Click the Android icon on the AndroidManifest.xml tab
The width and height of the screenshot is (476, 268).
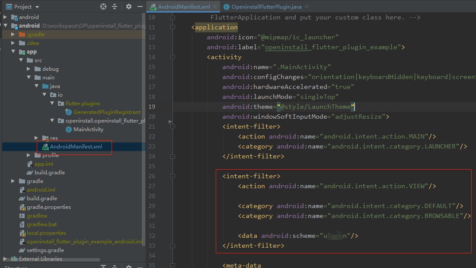point(152,6)
